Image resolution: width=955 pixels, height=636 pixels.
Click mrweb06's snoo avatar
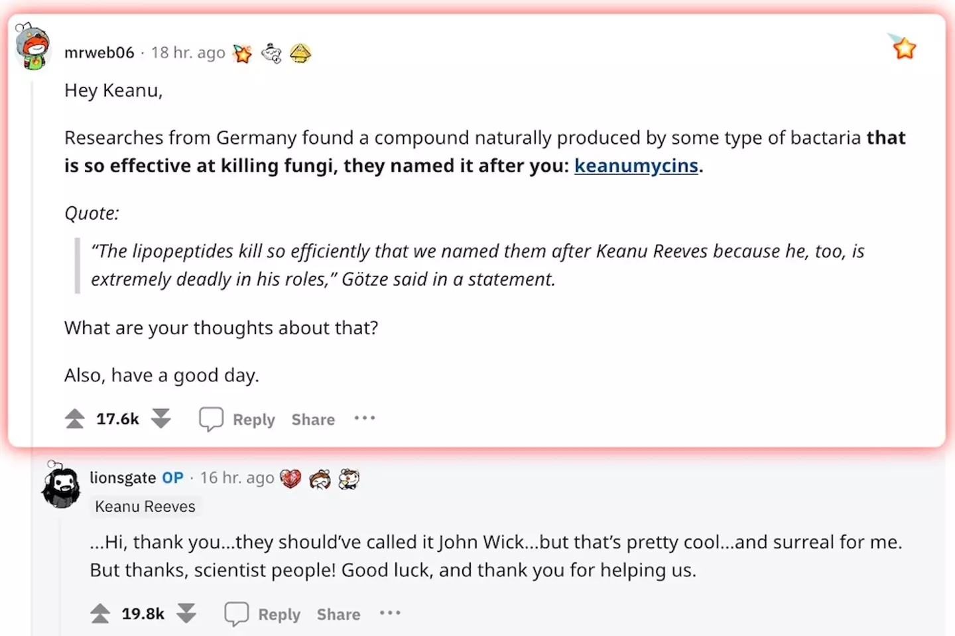pos(32,46)
